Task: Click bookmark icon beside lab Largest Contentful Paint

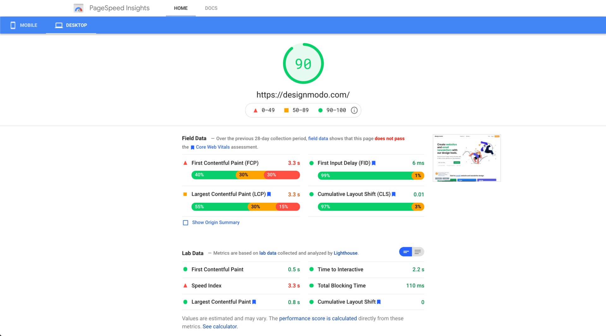Action: [254, 302]
